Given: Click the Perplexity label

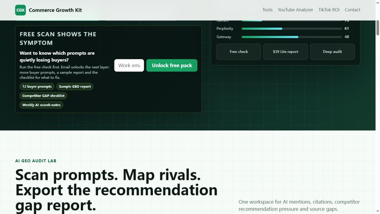Looking at the screenshot, I should point(225,29).
